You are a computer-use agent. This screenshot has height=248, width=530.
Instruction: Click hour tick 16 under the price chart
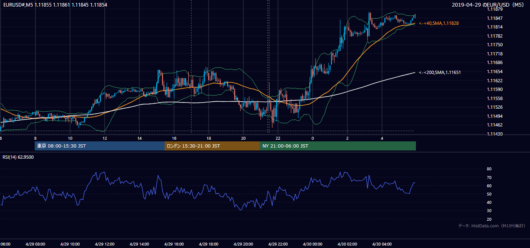tap(174, 138)
